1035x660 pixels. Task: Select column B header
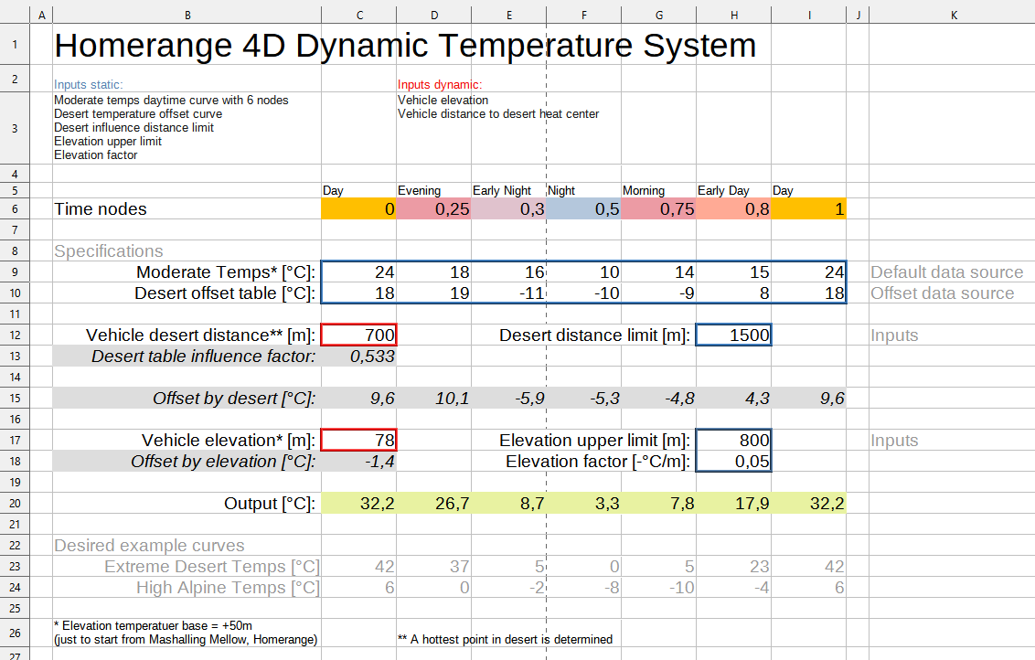click(187, 16)
